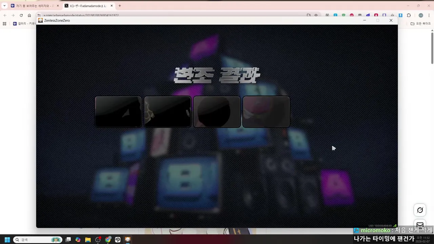This screenshot has height=244, width=434.
Task: Open the blue download arrow extension
Action: pyautogui.click(x=400, y=15)
